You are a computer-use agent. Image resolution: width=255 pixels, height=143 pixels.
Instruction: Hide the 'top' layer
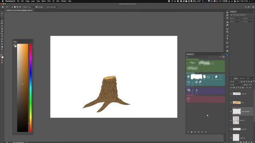231,102
